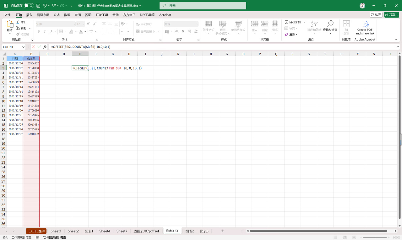Switch to the EXCEL课件 sheet tab
The width and height of the screenshot is (402, 240).
click(x=36, y=231)
